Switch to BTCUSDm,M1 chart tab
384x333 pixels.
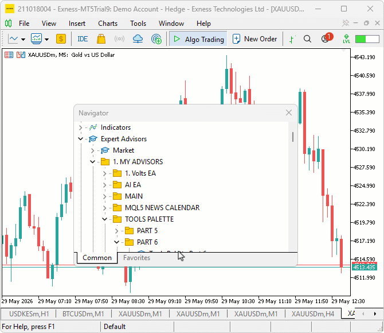[x=83, y=314]
